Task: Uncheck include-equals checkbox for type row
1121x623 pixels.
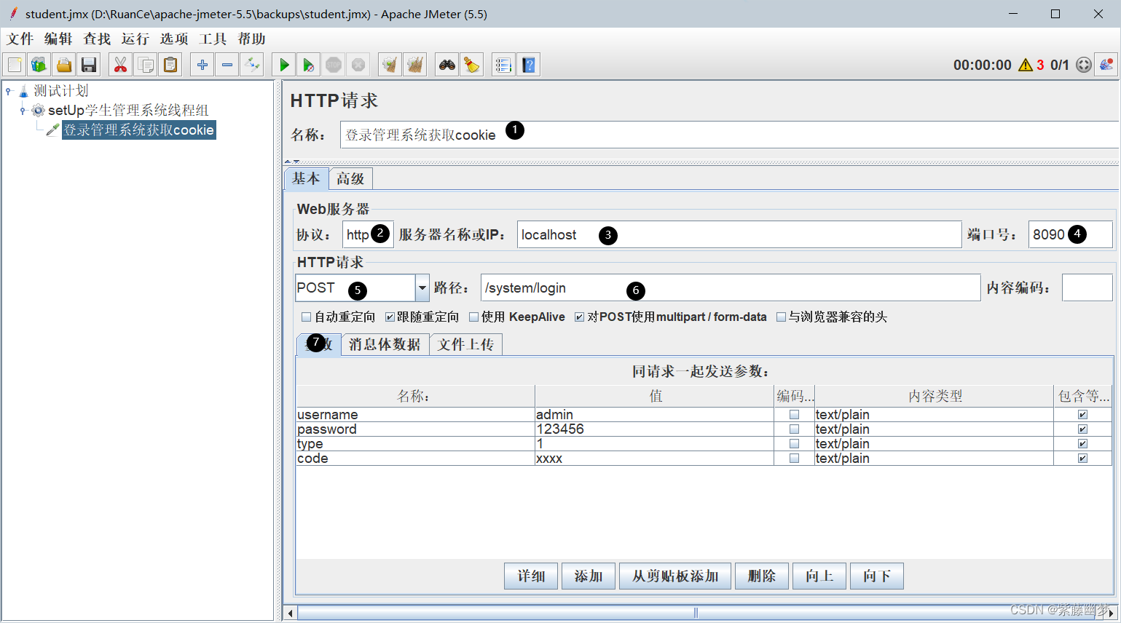Action: [x=1083, y=444]
